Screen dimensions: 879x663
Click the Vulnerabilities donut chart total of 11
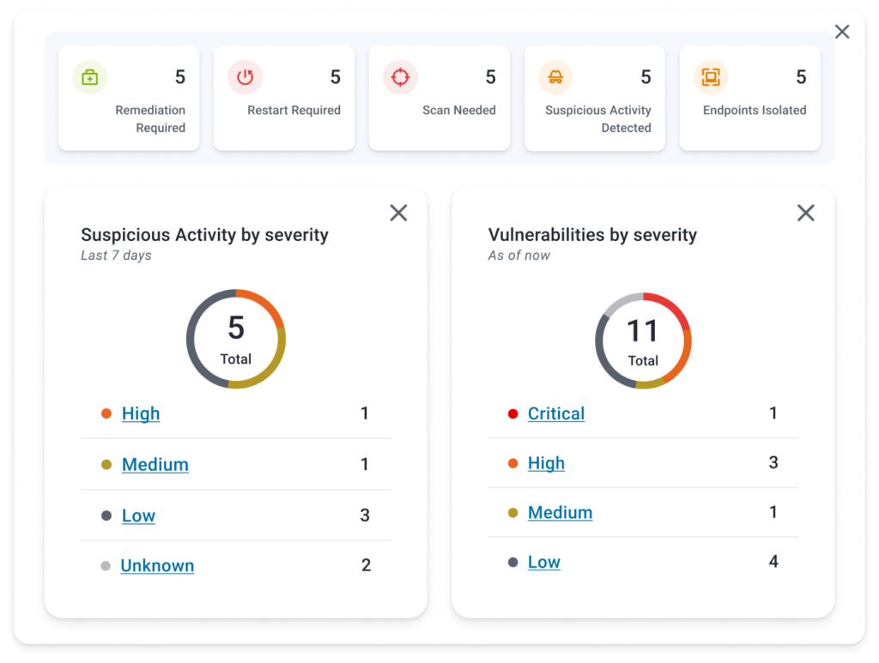tap(643, 341)
